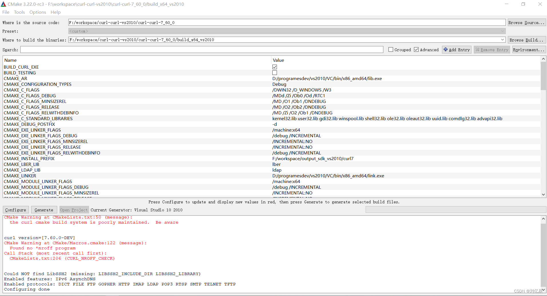Select the CMAKE_CONFIGURATION_TYPES entry
This screenshot has width=547, height=296.
point(37,84)
